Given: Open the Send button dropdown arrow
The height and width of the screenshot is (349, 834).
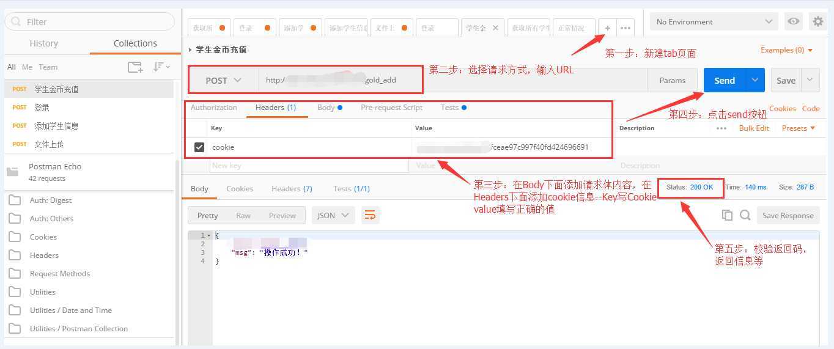Looking at the screenshot, I should pyautogui.click(x=755, y=80).
